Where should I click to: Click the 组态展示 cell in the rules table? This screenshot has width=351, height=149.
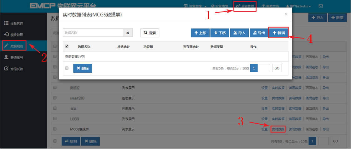[128, 98]
